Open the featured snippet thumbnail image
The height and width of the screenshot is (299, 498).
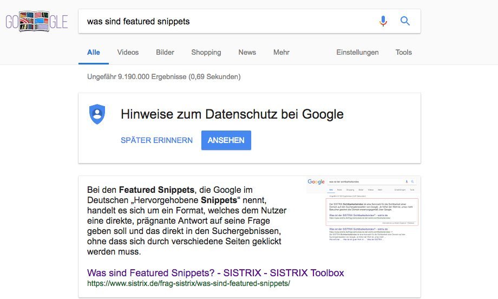click(x=363, y=209)
